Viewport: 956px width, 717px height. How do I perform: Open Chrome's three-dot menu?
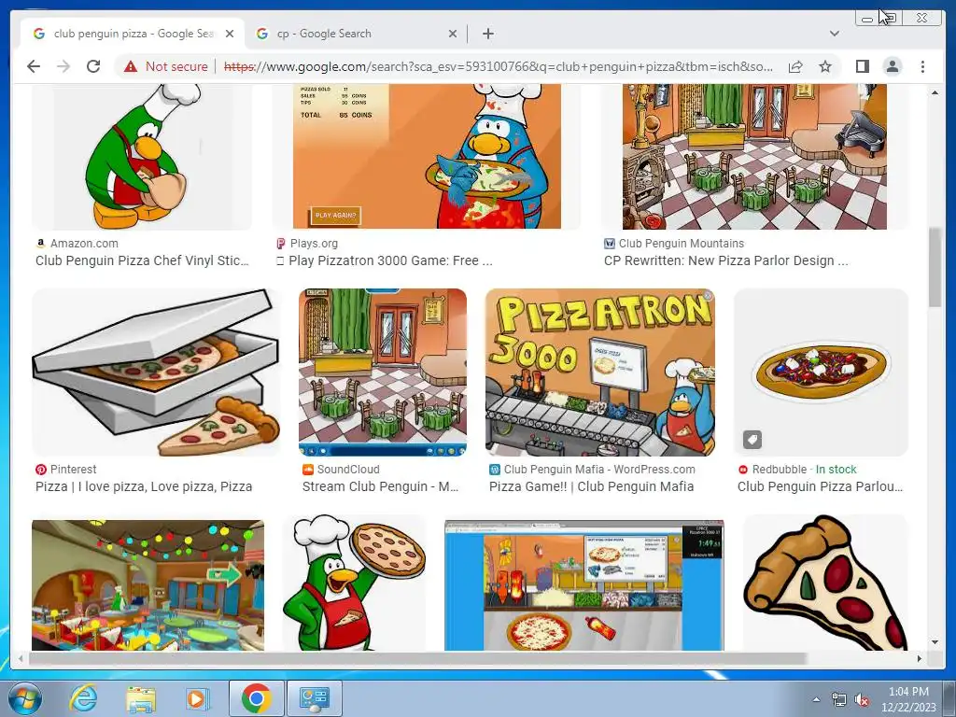point(922,66)
